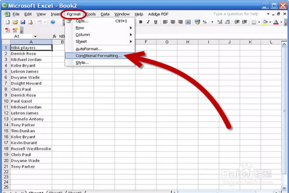Click the Insert Function fx button
This screenshot has width=289, height=193.
(54, 36)
